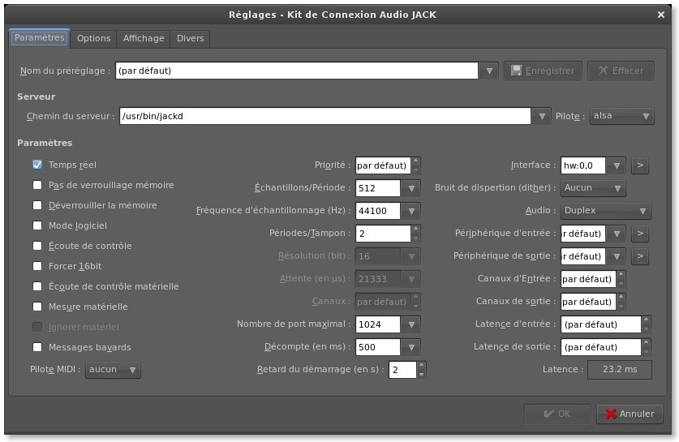This screenshot has height=442, width=679.
Task: Switch to the Options tab
Action: click(94, 38)
